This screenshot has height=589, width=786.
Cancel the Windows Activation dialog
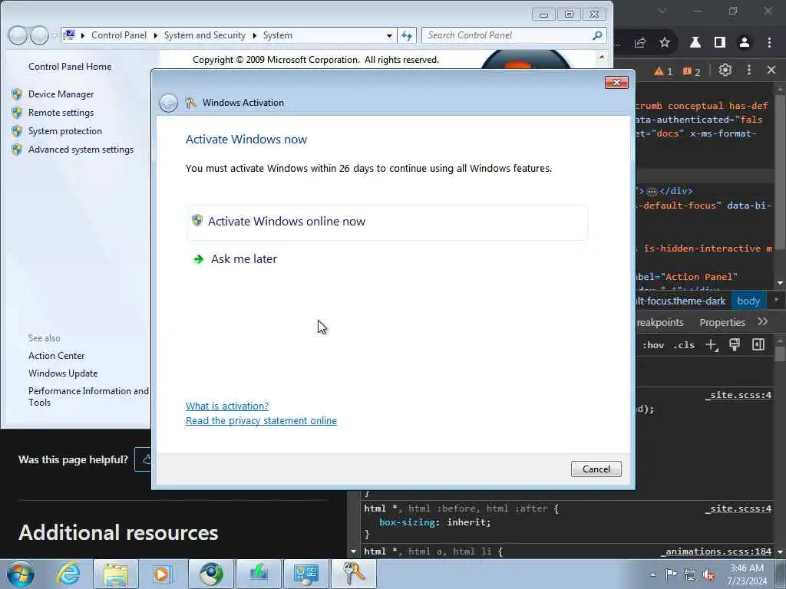point(596,469)
